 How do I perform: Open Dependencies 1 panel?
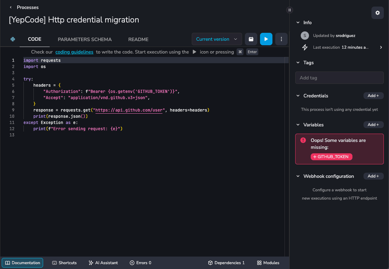click(x=226, y=263)
